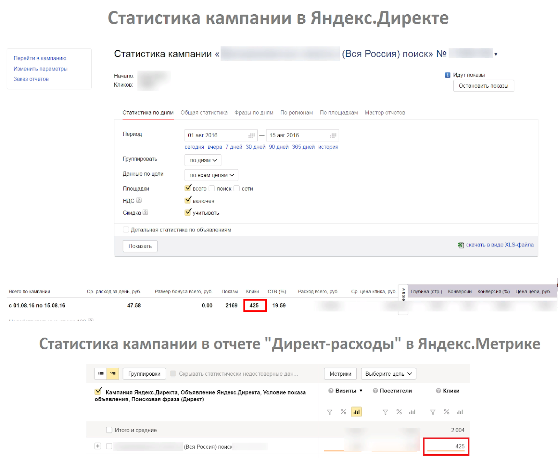
Task: Open история period link
Action: [x=328, y=147]
